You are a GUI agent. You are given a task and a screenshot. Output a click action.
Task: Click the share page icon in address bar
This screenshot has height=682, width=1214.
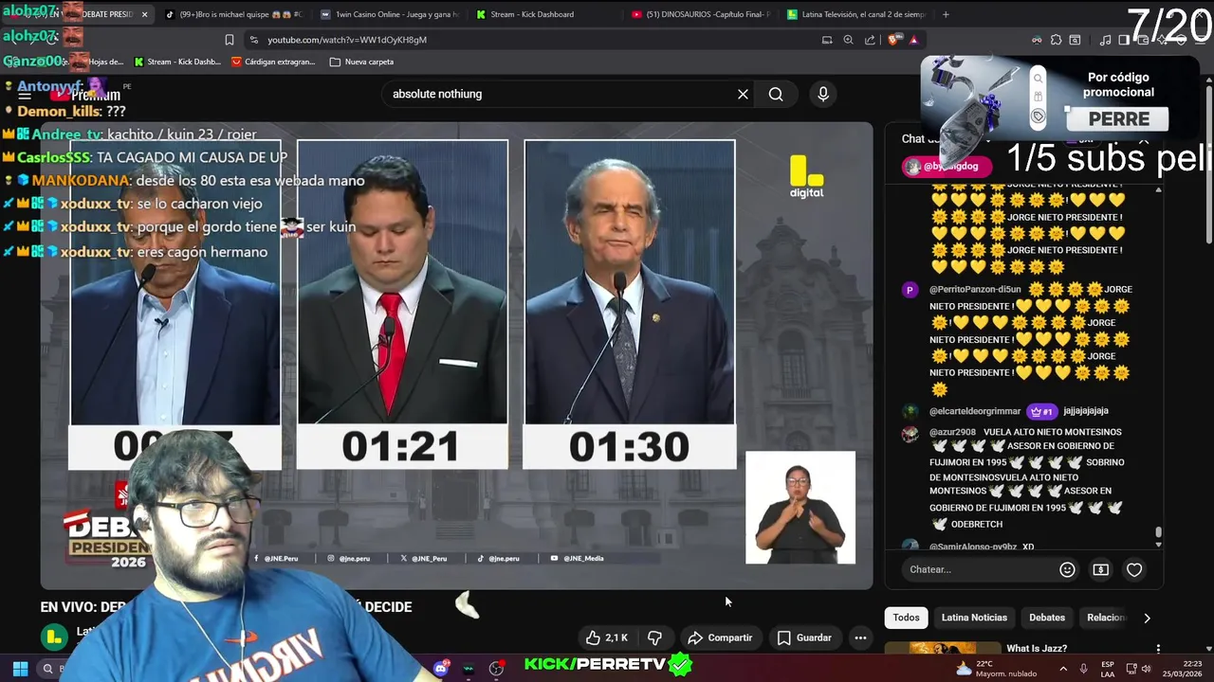pyautogui.click(x=870, y=40)
